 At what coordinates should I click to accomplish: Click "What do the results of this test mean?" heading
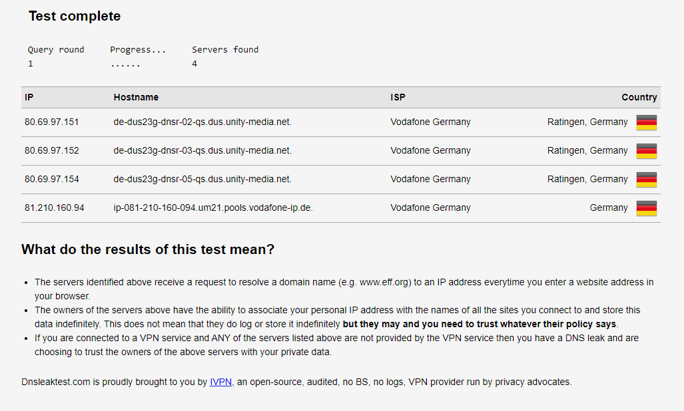(148, 249)
